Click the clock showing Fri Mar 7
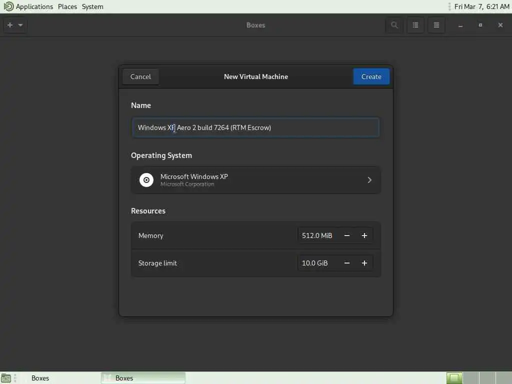The image size is (512, 384). pyautogui.click(x=481, y=6)
